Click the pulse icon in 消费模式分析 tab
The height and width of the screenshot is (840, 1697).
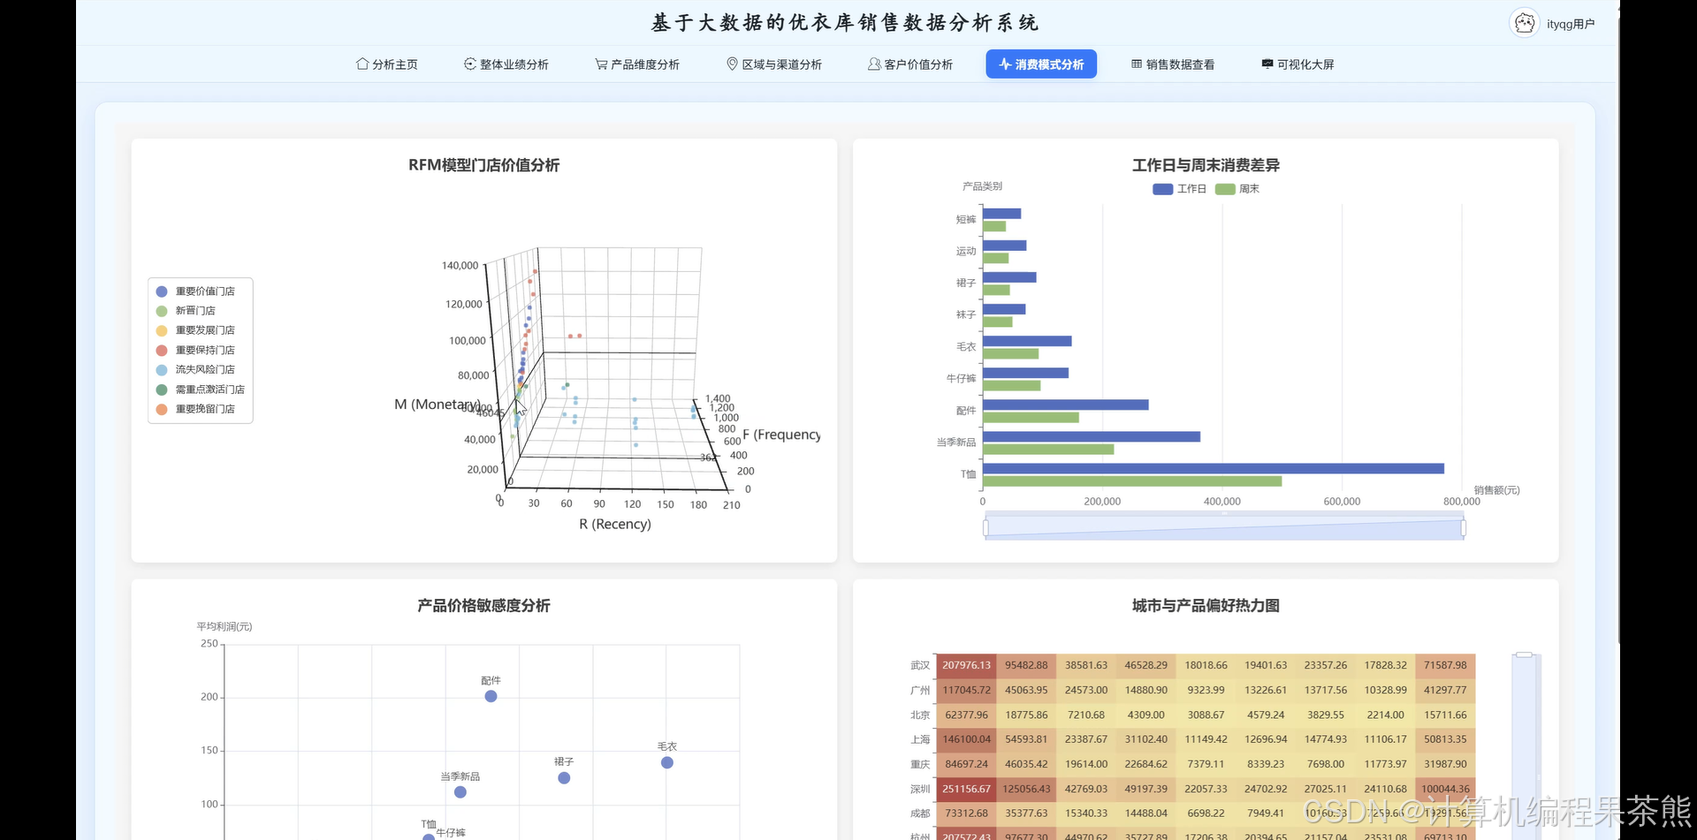point(1005,64)
